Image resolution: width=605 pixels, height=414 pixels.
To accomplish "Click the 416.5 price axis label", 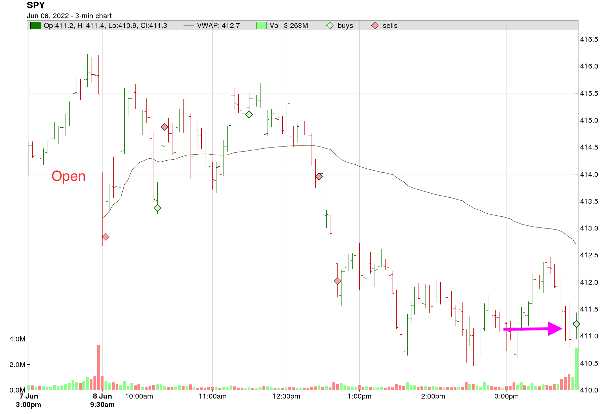I will pos(589,39).
